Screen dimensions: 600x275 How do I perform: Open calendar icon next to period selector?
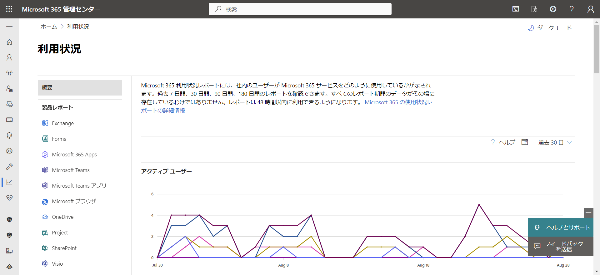[525, 142]
